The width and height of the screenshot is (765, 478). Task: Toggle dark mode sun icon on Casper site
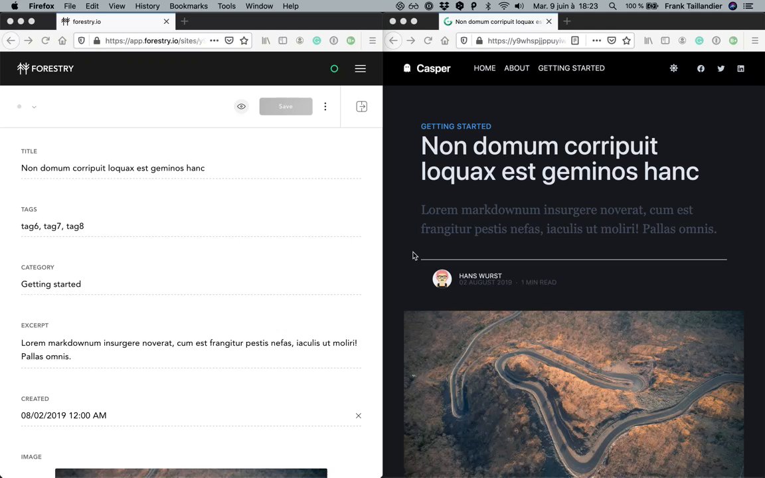674,68
